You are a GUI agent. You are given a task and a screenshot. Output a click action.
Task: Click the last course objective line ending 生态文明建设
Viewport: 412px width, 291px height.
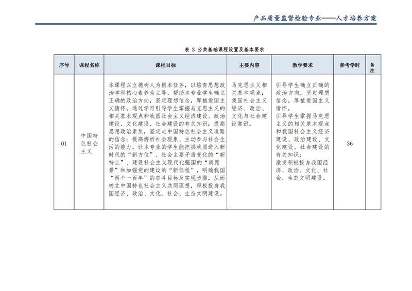tap(165, 194)
